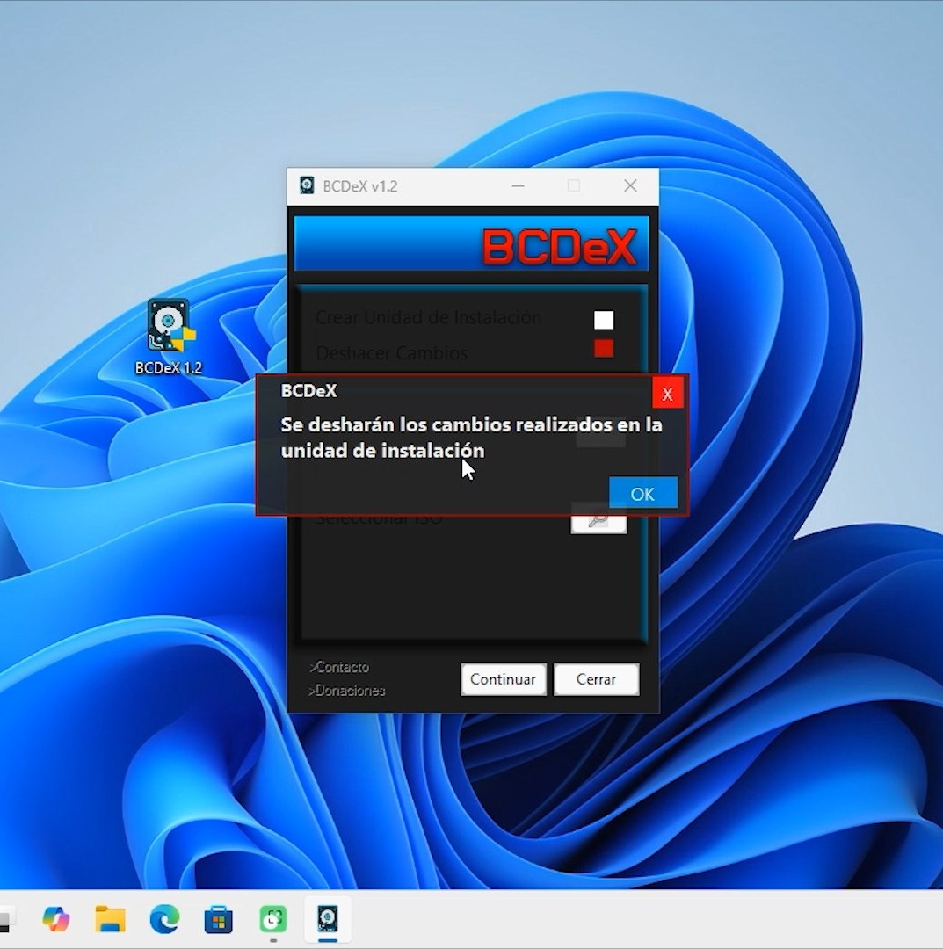Viewport: 943px width, 949px height.
Task: Dismiss the warning dialog with the red X
Action: [x=667, y=393]
